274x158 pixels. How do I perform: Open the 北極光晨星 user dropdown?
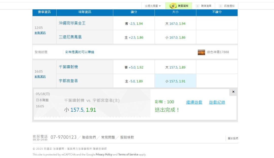pyautogui.click(x=153, y=6)
